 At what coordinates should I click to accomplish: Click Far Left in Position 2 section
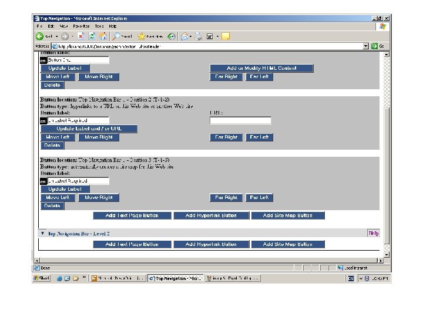click(x=259, y=137)
